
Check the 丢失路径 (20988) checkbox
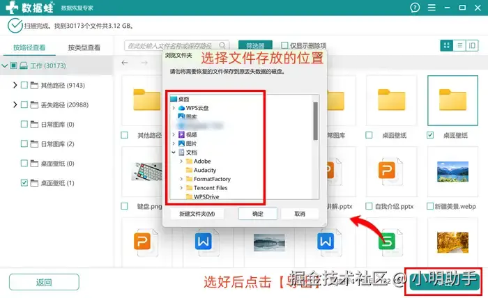coord(24,104)
